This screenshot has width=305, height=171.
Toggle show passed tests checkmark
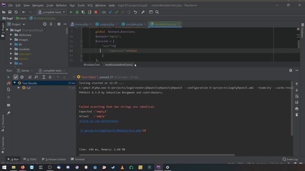point(16,77)
